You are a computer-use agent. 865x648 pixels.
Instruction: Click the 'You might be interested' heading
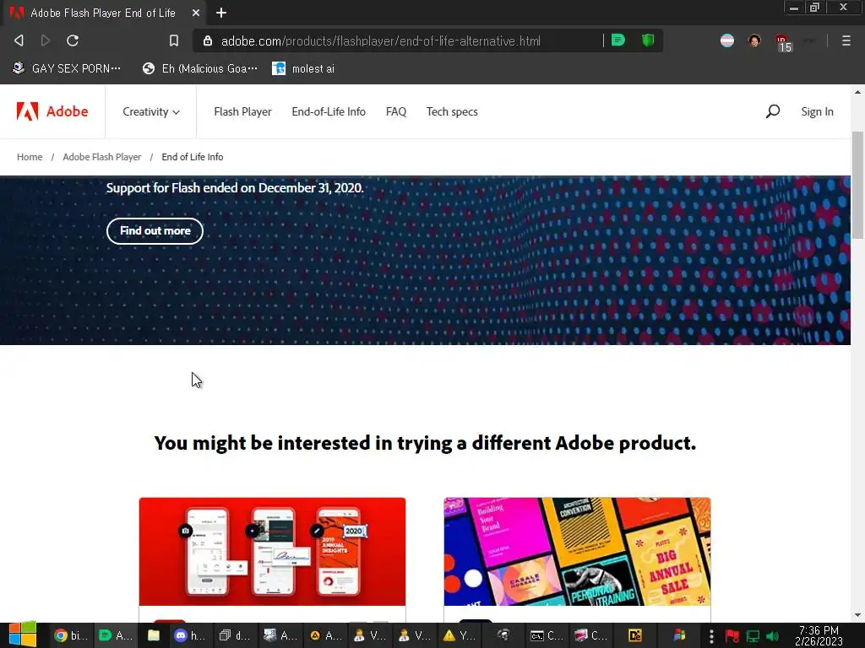tap(425, 442)
